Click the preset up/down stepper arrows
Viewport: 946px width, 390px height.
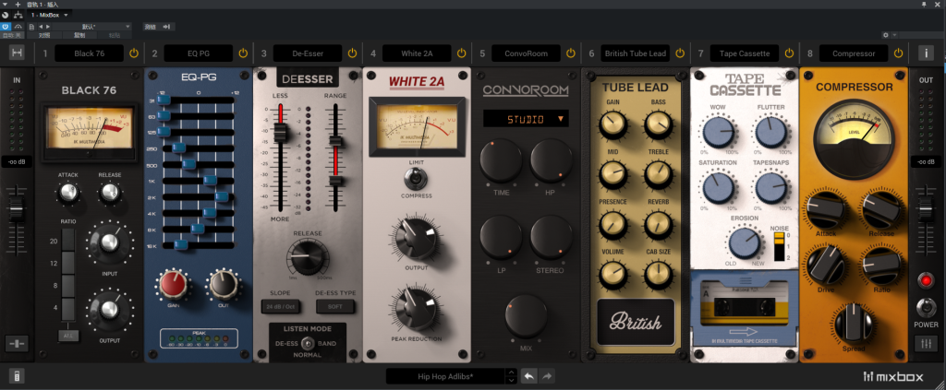point(511,377)
